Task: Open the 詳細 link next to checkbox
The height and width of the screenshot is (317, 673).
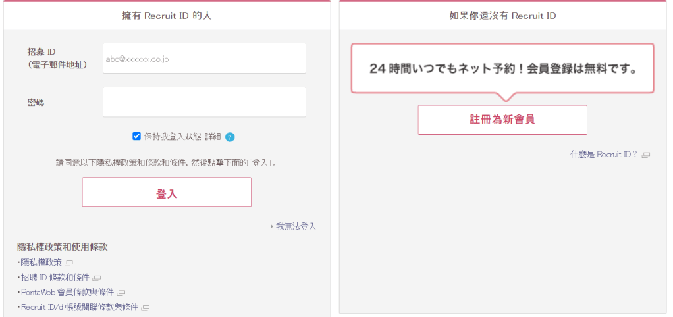Action: tap(213, 137)
